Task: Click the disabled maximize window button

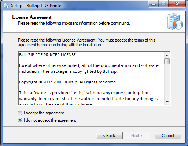Action: (x=163, y=4)
